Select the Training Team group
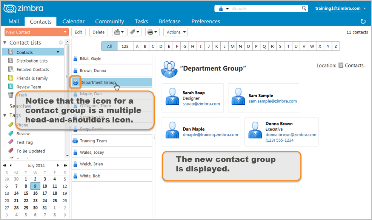This screenshot has width=372, height=220. click(x=112, y=141)
